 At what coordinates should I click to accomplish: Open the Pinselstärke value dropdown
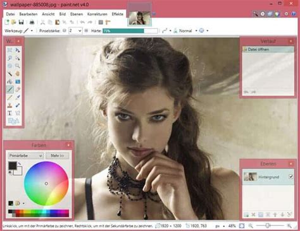point(80,31)
